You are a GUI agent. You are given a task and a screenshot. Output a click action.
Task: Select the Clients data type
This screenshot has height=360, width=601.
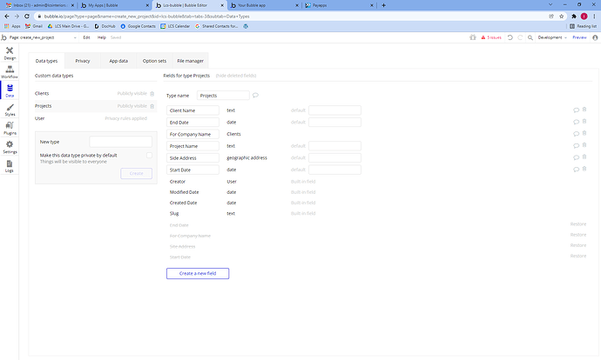(x=96, y=93)
